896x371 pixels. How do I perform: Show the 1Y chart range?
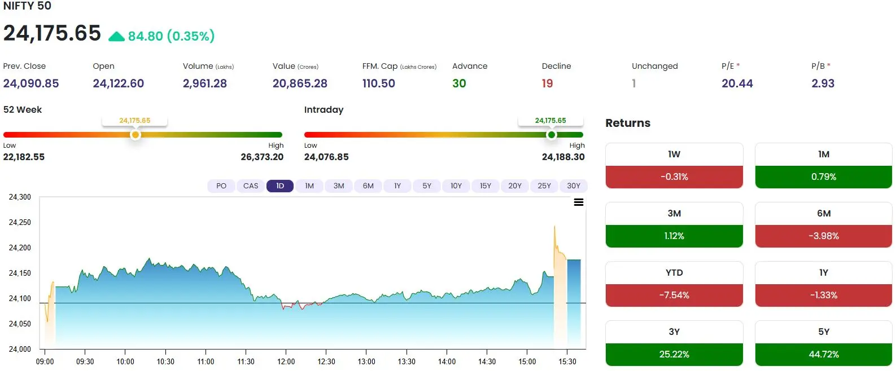(x=397, y=186)
